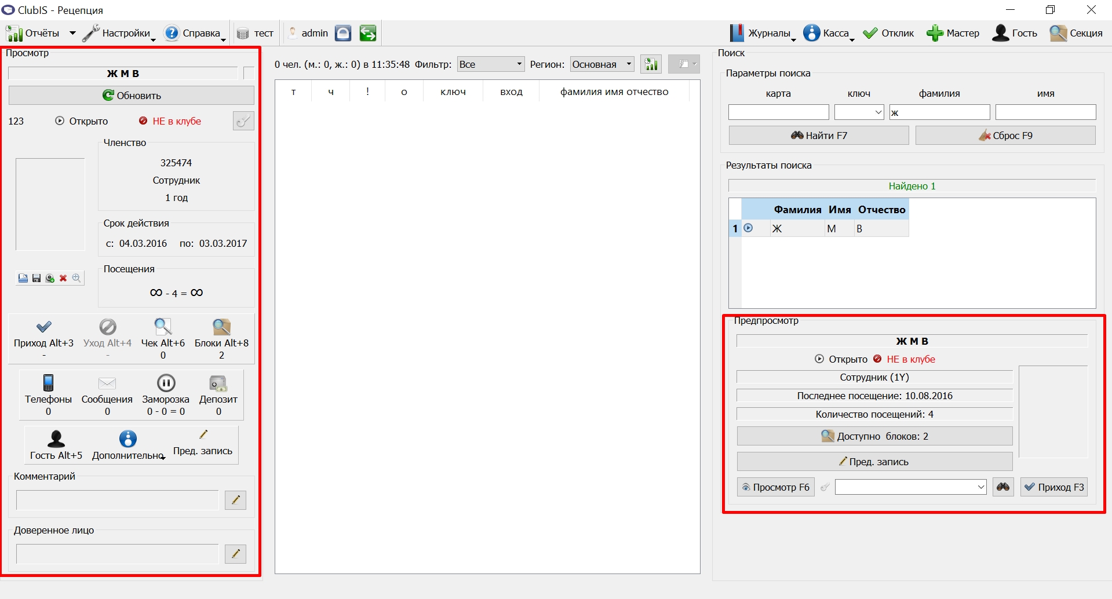
Task: Open the Касса cash desk menu
Action: (x=829, y=33)
